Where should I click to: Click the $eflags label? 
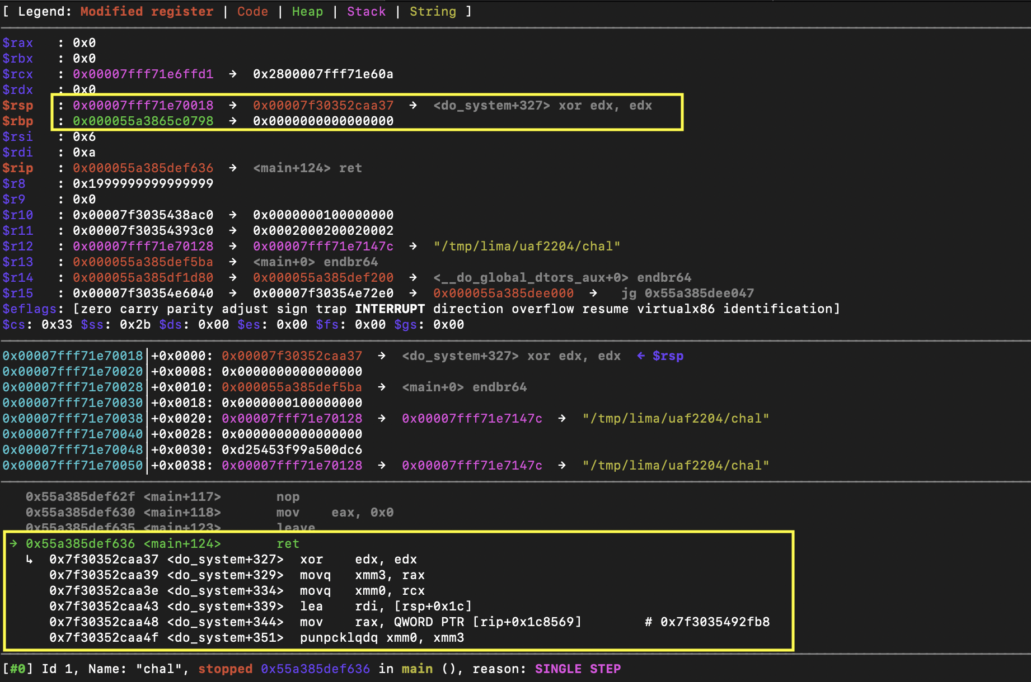29,309
